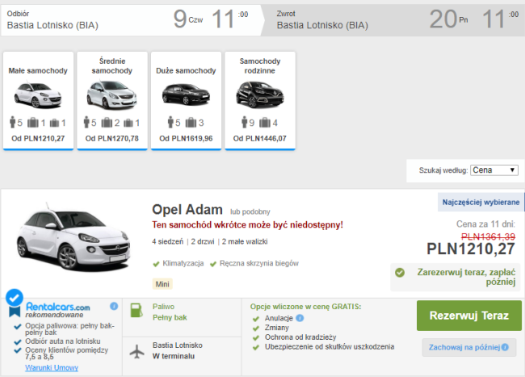Click the Mini category tag

pyautogui.click(x=162, y=284)
